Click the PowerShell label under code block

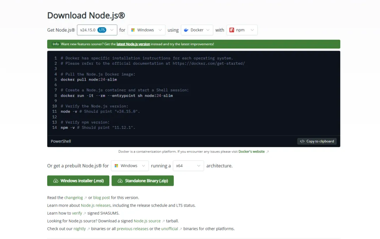coord(61,141)
